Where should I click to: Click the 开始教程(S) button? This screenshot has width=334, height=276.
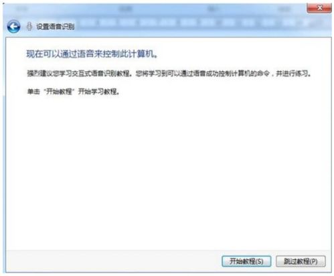pos(246,261)
